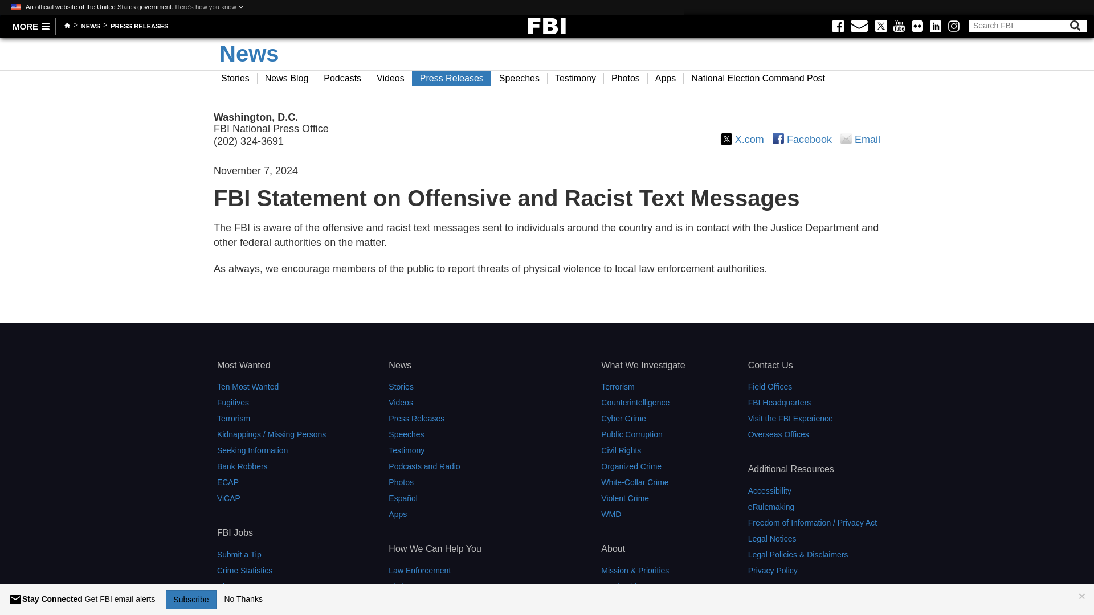Expand the 'Here's how you know' dropdown
This screenshot has height=615, width=1094.
click(x=209, y=7)
